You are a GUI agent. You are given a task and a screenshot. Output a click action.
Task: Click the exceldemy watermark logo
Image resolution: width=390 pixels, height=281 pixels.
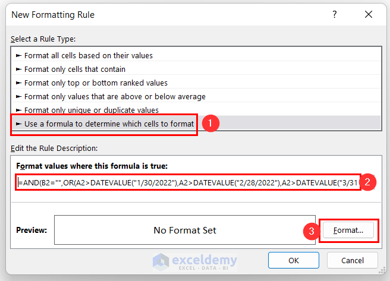click(194, 261)
